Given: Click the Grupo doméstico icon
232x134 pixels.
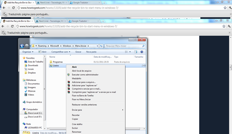Looking at the screenshot, I should [x=24, y=102].
